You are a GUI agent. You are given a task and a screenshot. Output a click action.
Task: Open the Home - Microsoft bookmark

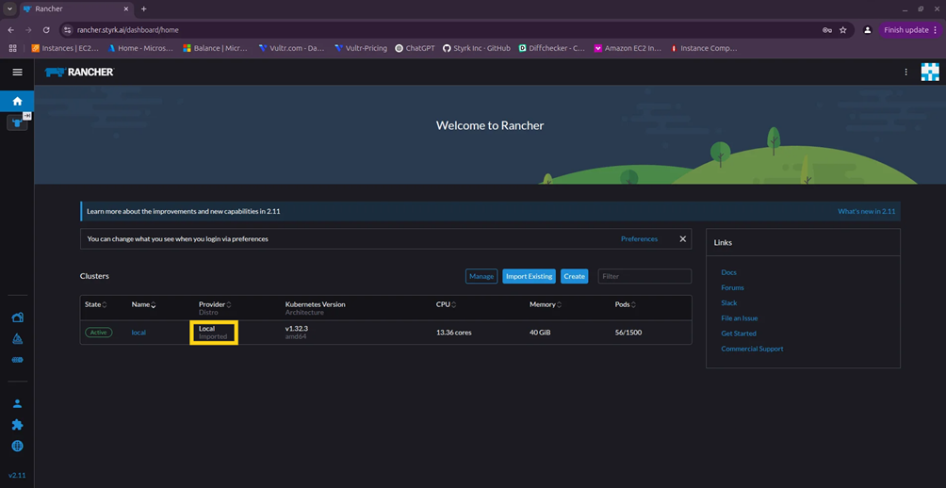click(140, 48)
